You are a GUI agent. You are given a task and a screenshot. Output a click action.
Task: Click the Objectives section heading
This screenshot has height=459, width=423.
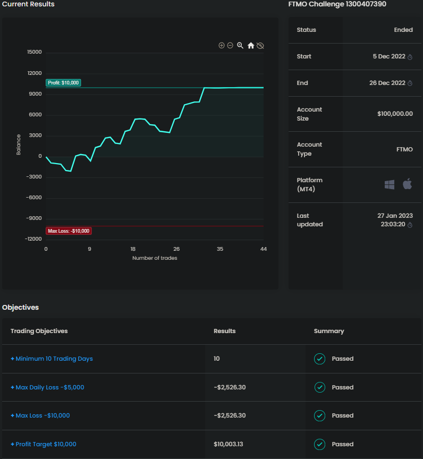pos(21,308)
